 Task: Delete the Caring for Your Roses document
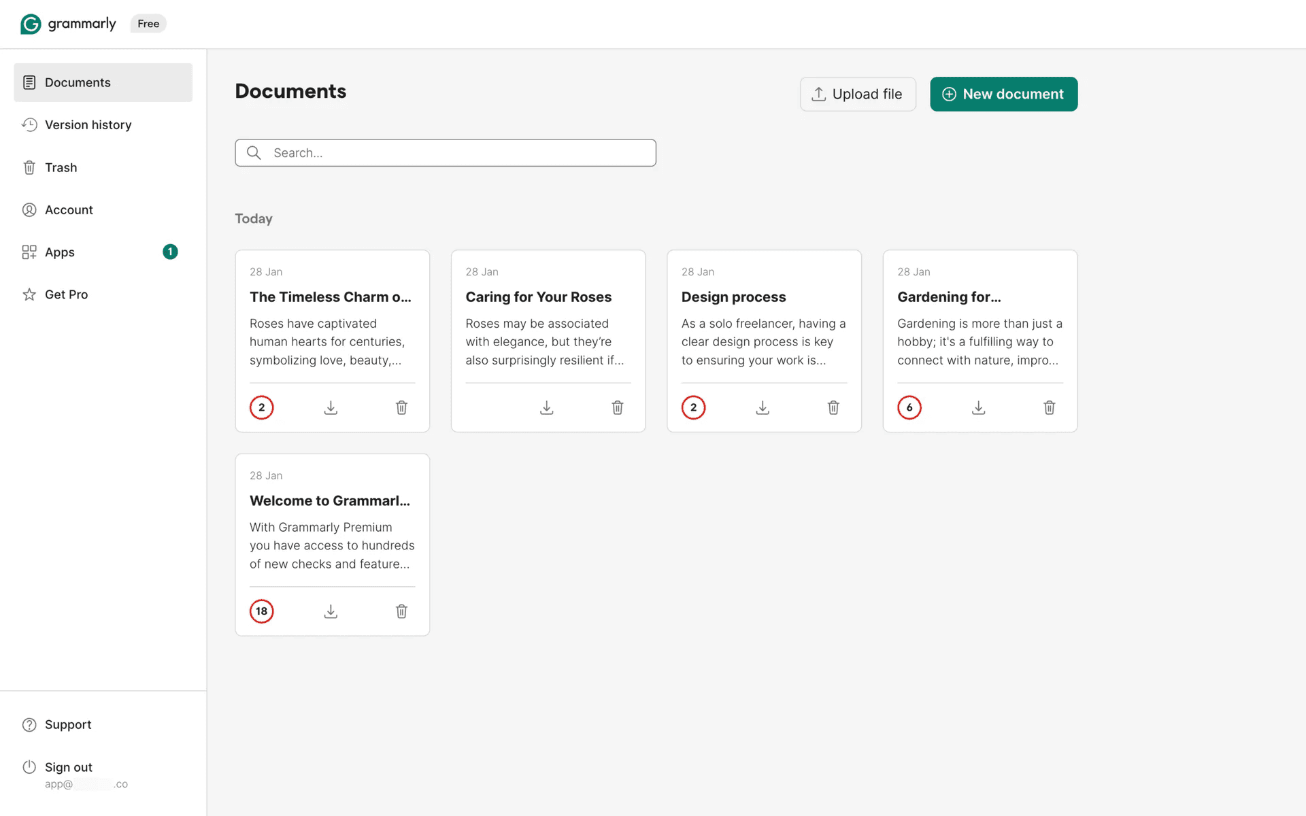[x=617, y=407]
